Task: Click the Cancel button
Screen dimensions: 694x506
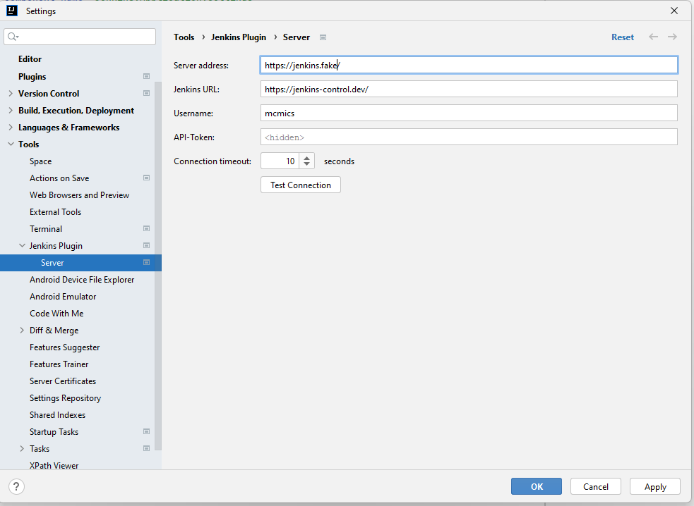Action: (596, 486)
